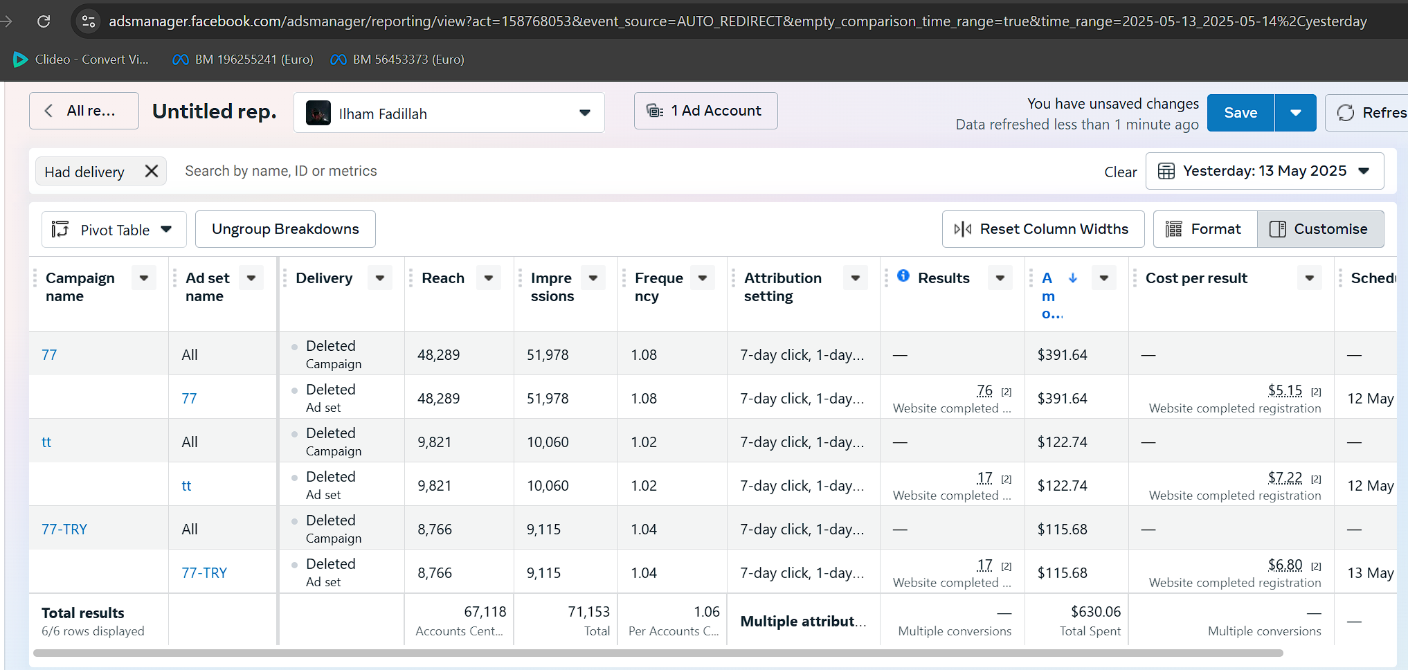Open the 77-TRY campaign link
The width and height of the screenshot is (1408, 670).
64,529
